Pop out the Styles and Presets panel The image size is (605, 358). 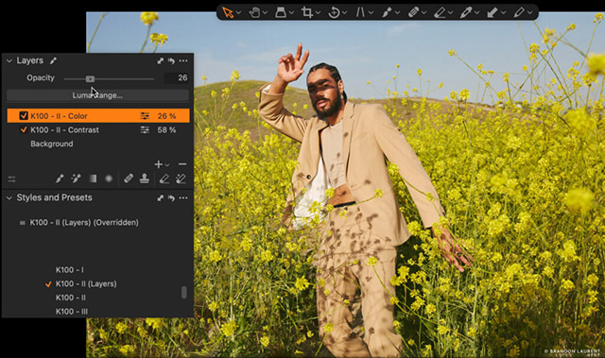point(160,198)
